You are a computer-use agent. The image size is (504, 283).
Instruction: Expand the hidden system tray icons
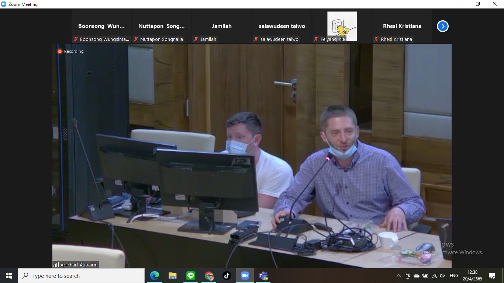398,276
